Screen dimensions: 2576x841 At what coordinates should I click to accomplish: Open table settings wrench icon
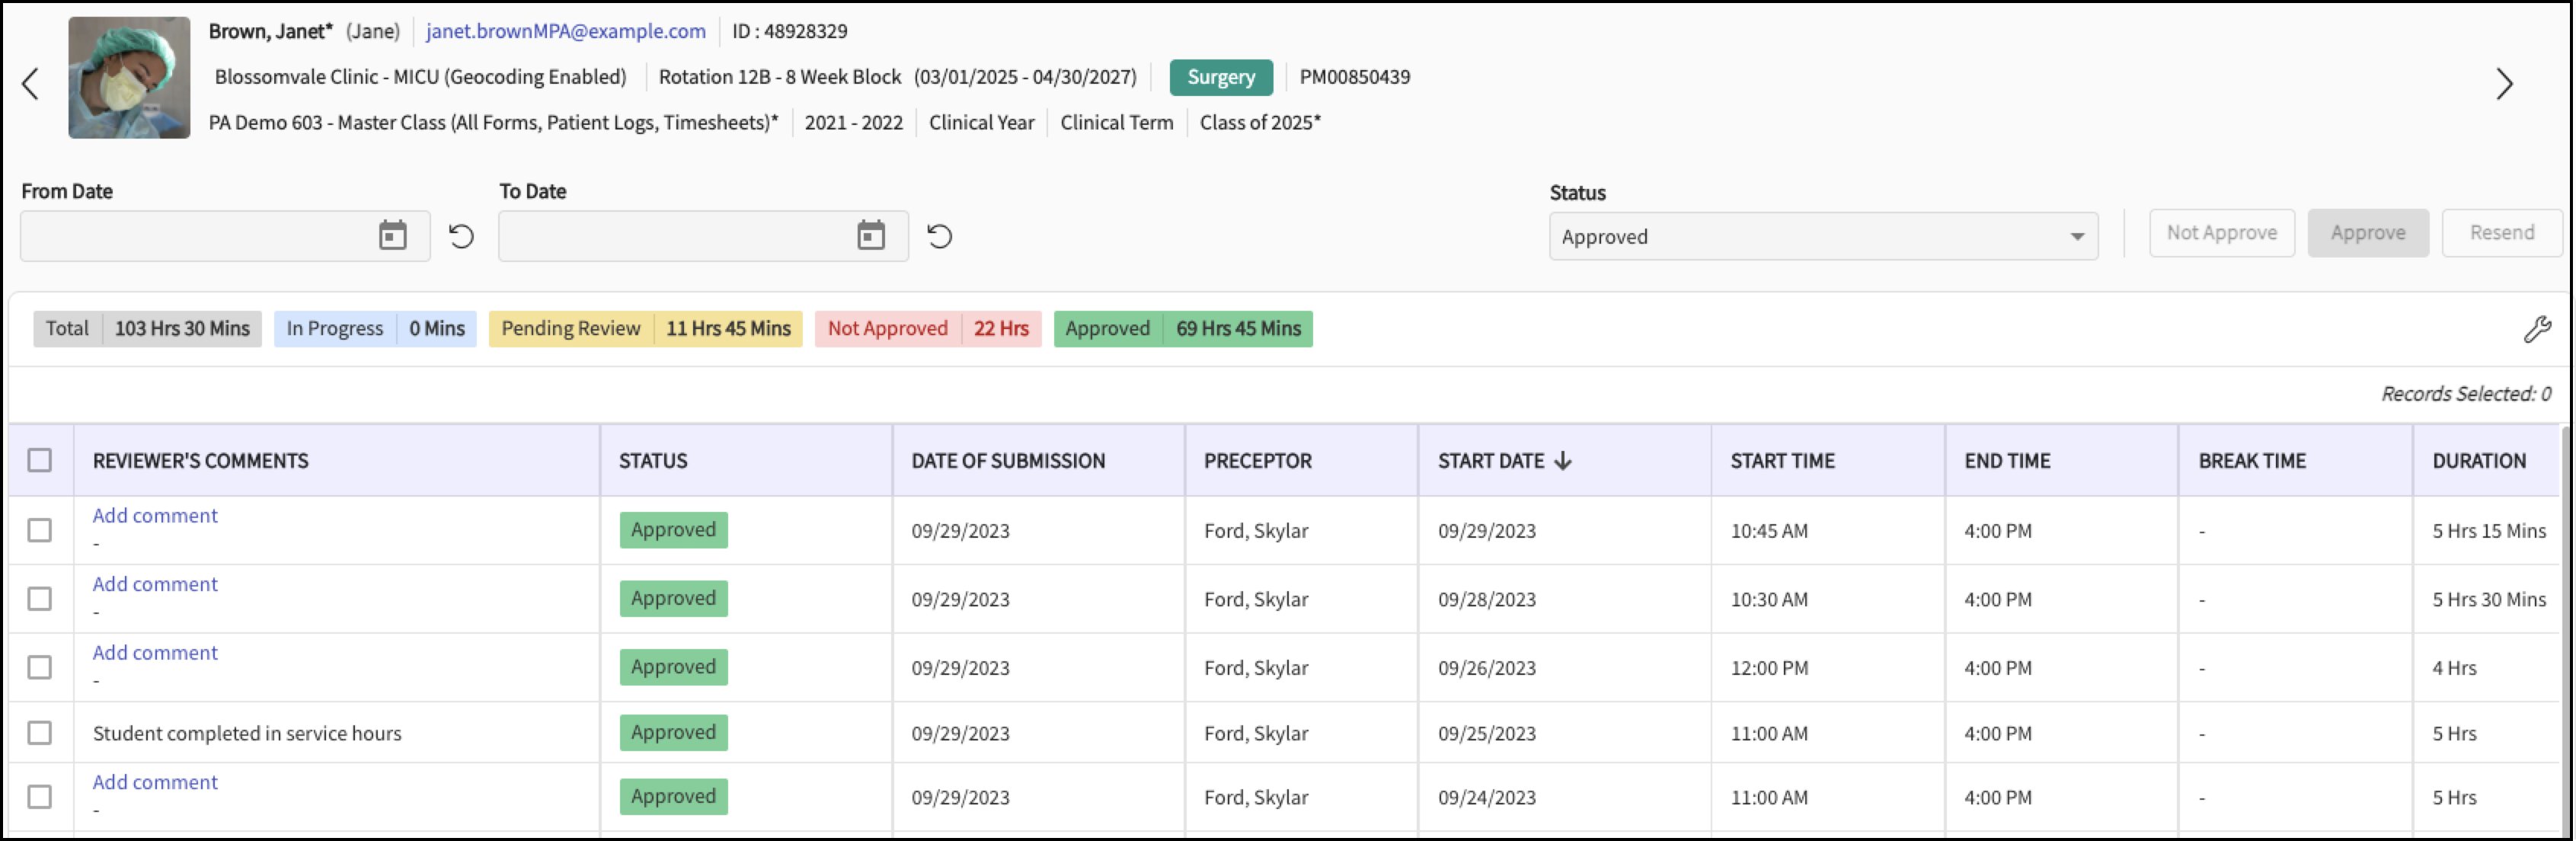coord(2536,329)
